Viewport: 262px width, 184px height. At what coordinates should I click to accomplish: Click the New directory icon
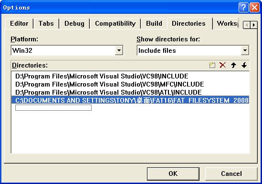[x=212, y=65]
